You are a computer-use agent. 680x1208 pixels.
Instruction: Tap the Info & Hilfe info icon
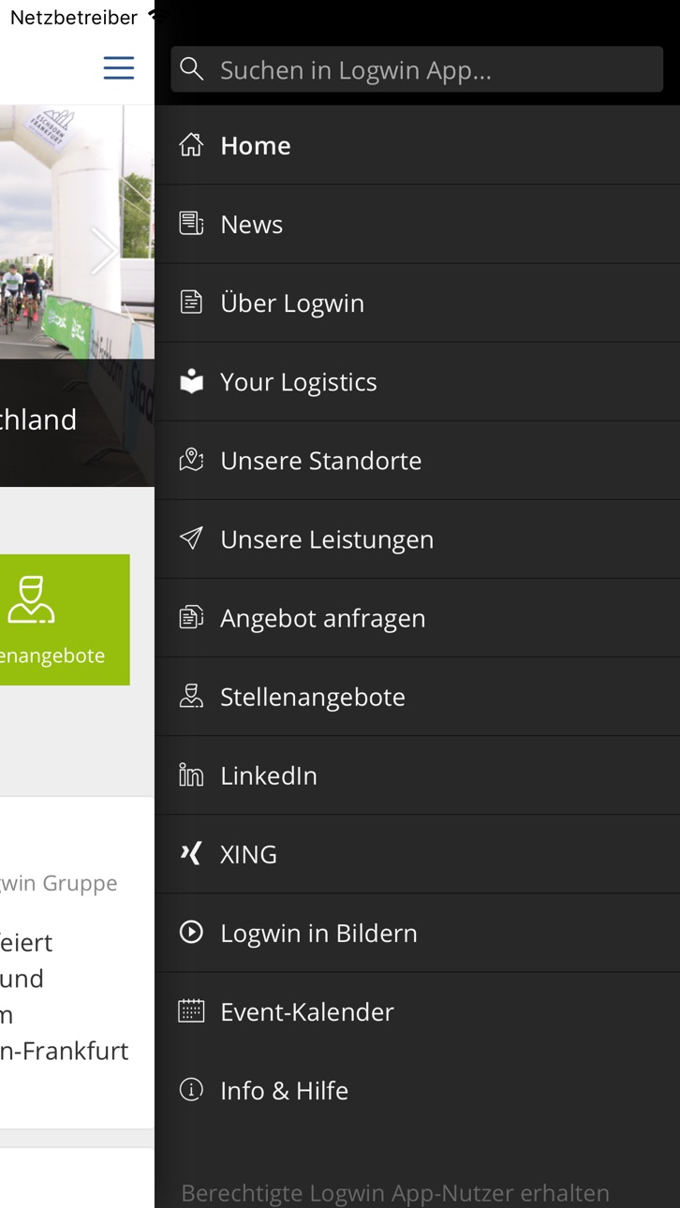(191, 1089)
